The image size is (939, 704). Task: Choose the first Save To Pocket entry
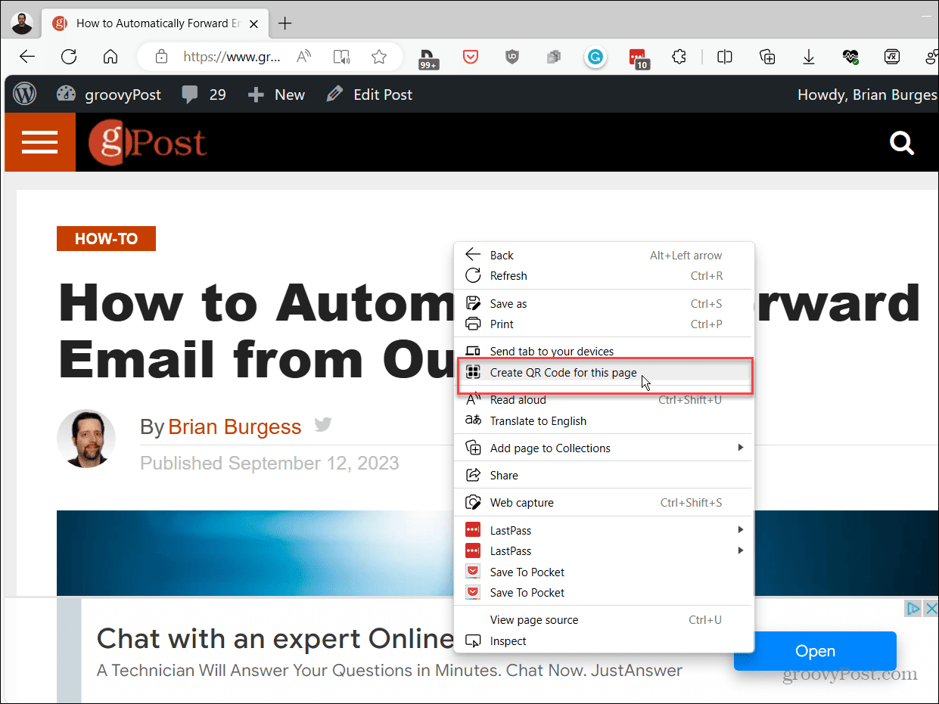tap(604, 572)
